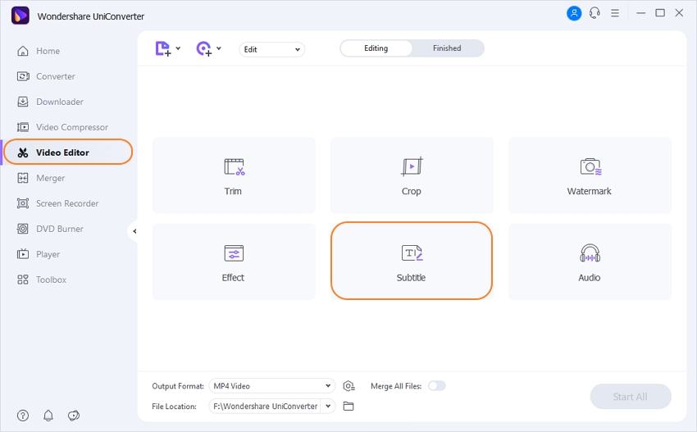
Task: Collapse the left sidebar panel arrow
Action: (x=134, y=231)
